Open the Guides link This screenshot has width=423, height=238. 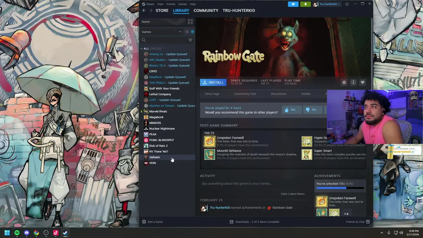(x=306, y=94)
